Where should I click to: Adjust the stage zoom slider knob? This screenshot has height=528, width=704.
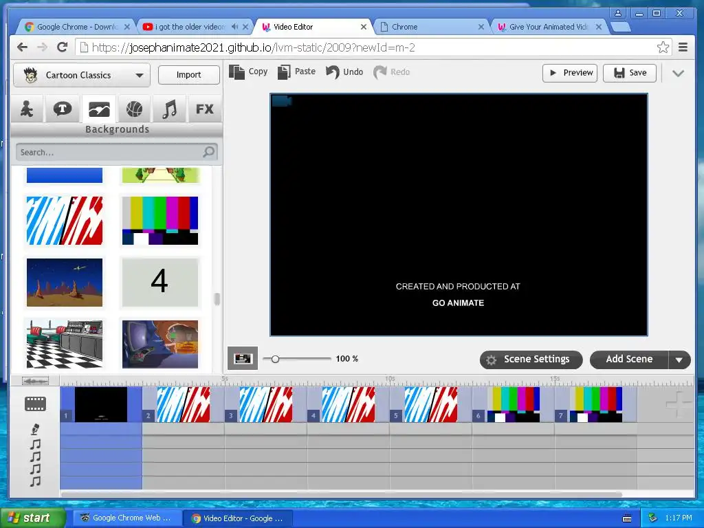click(x=275, y=359)
